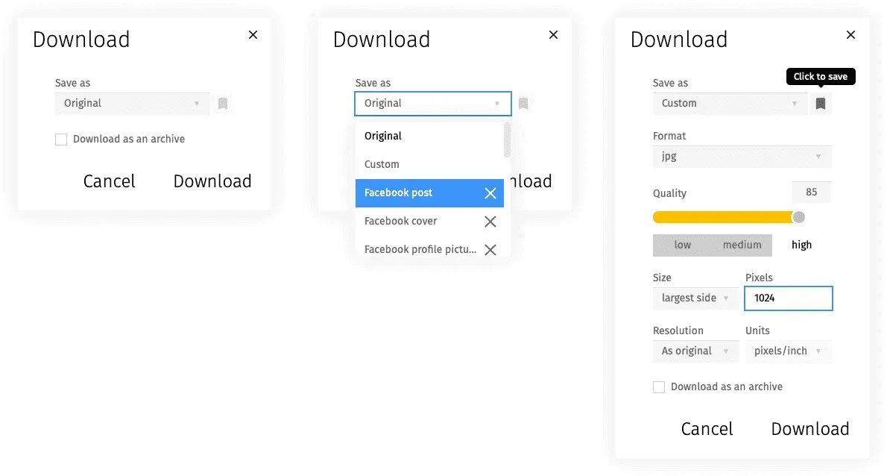The width and height of the screenshot is (887, 476).
Task: Click the dark bookmark icon under Click to save
Action: [x=820, y=104]
